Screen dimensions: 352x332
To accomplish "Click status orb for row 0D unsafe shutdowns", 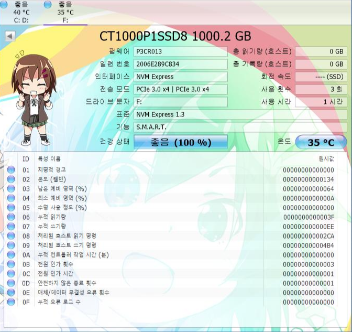I will (11, 283).
